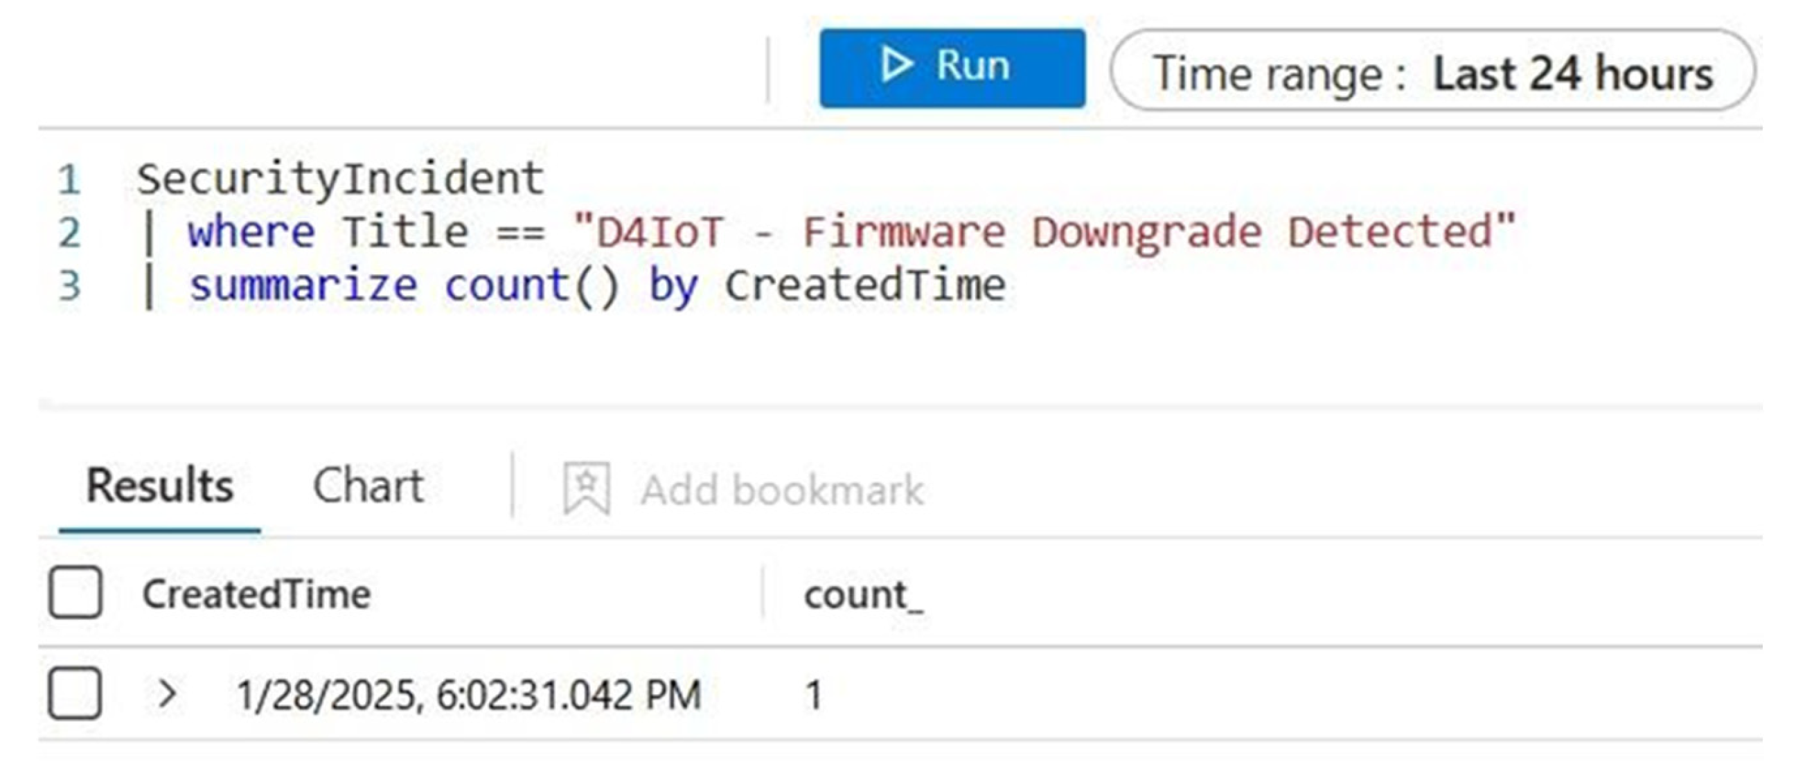Click the Add bookmark label
The image size is (1805, 762).
click(x=782, y=488)
